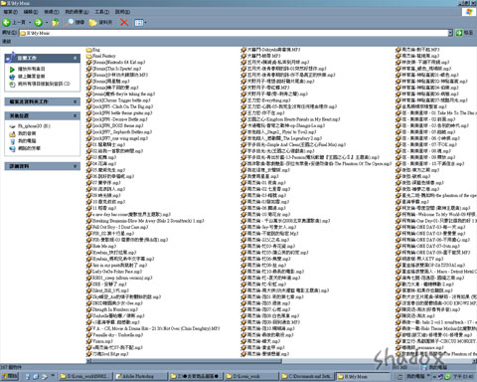Open the File (檔案) menu
Image resolution: width=477 pixels, height=382 pixels.
click(x=11, y=12)
